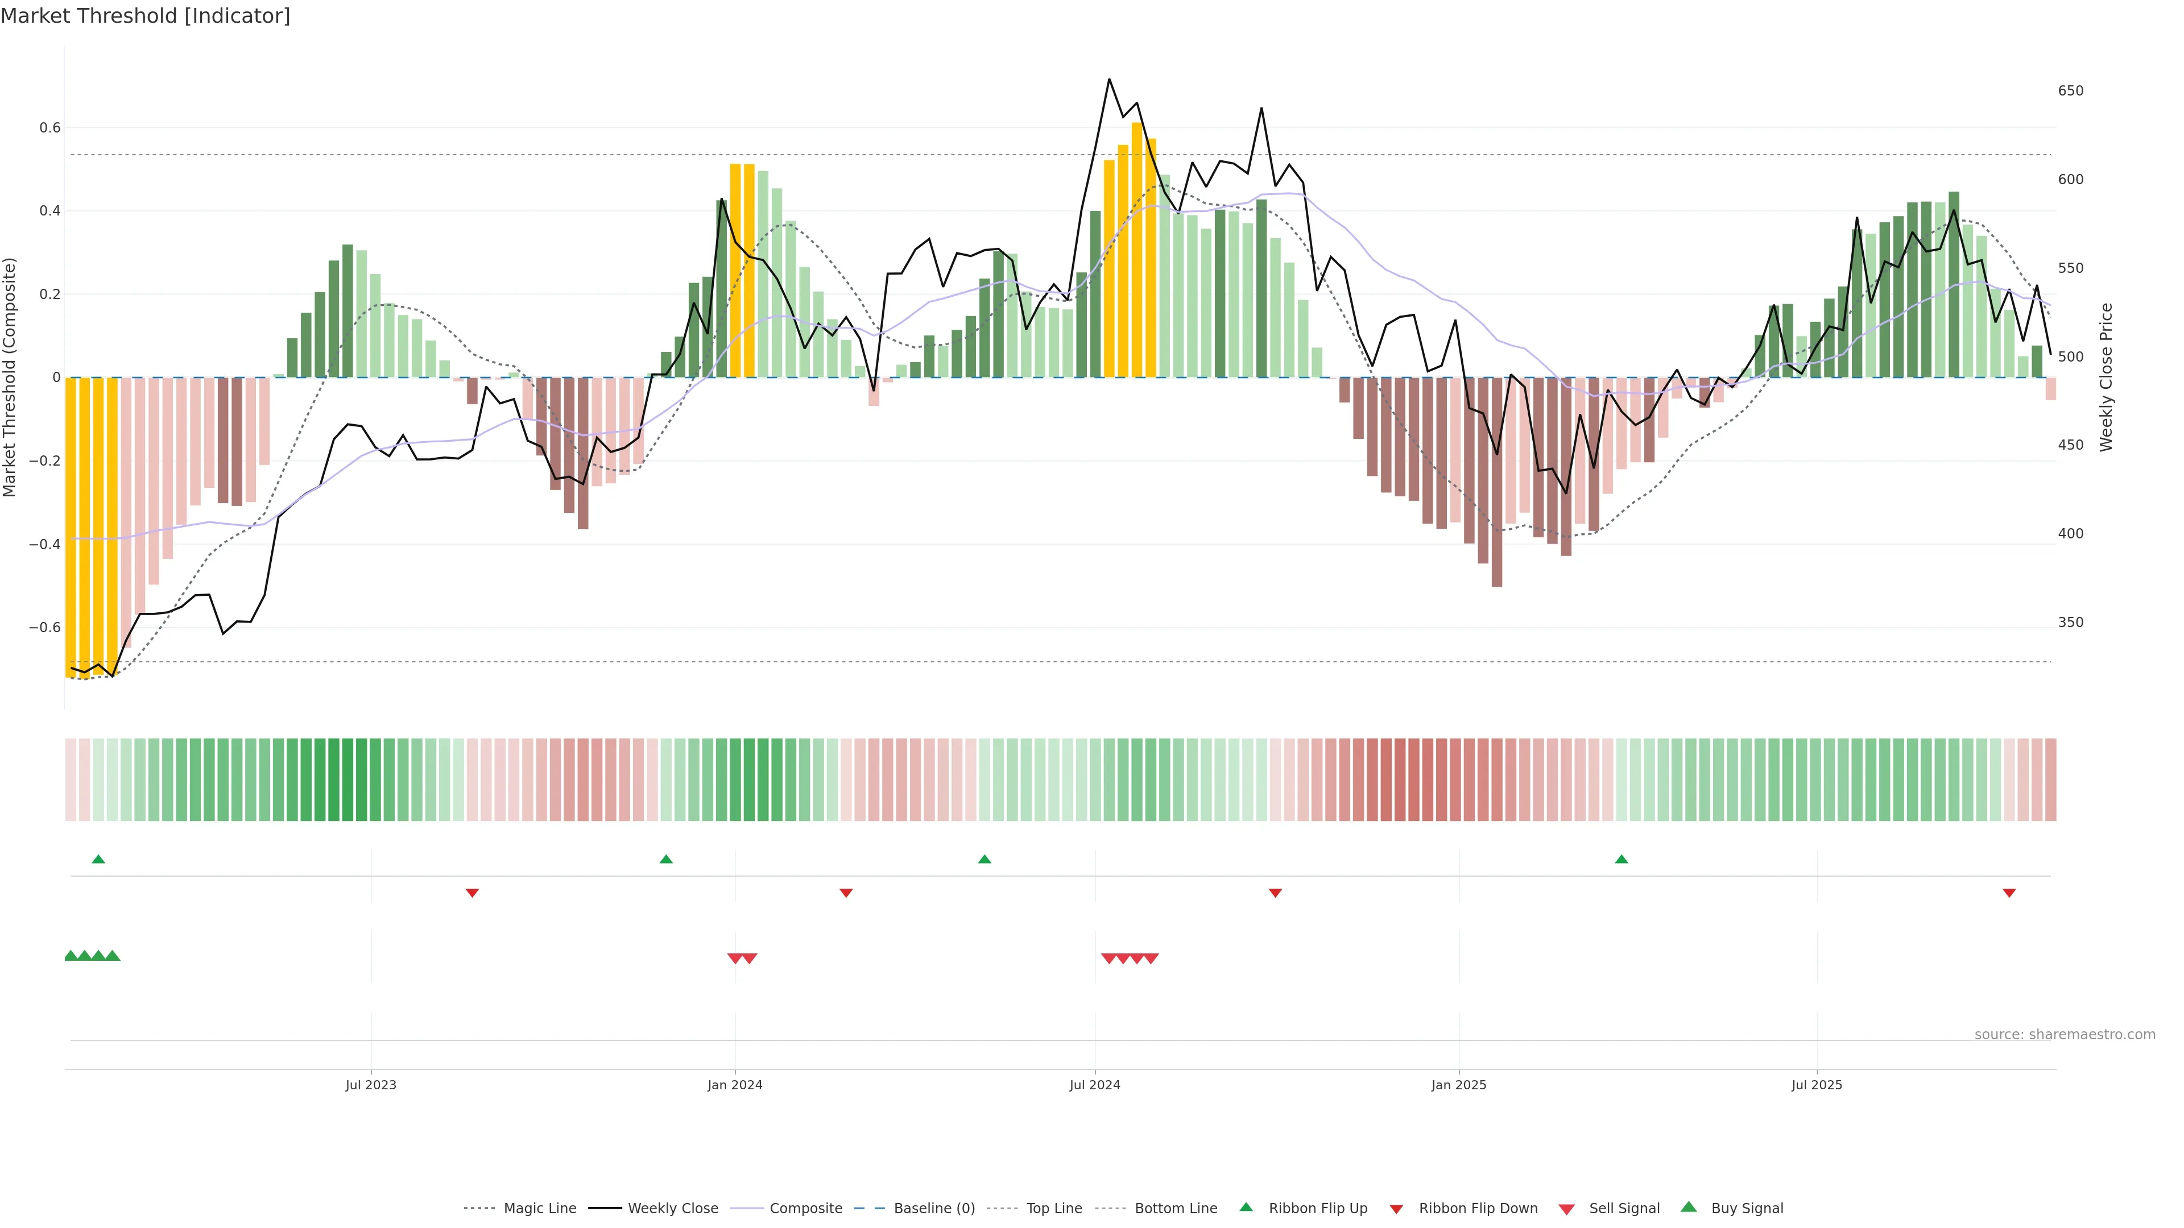Toggle the Composite legend entry

coord(805,1209)
